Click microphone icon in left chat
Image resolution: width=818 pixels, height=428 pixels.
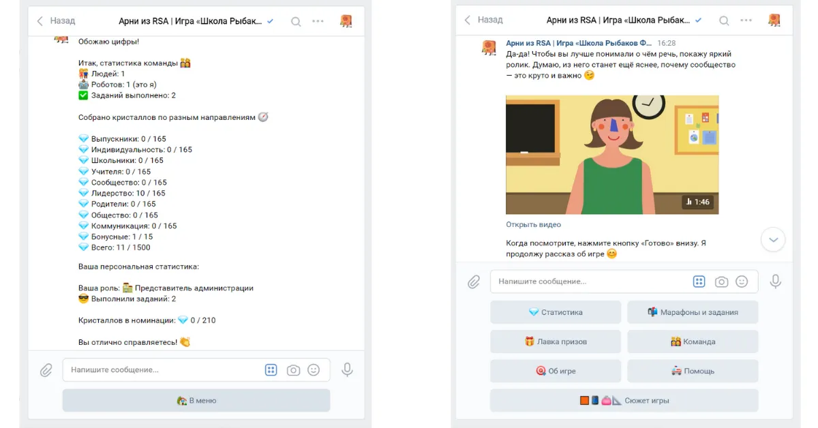pos(347,370)
